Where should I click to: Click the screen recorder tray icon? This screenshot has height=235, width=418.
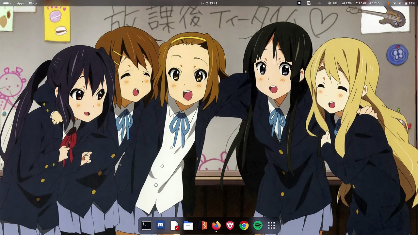click(x=299, y=3)
